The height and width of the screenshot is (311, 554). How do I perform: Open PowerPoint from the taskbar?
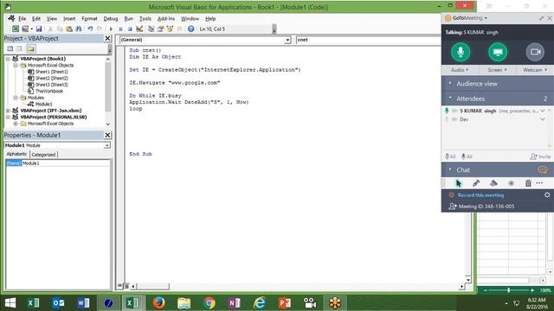(285, 303)
